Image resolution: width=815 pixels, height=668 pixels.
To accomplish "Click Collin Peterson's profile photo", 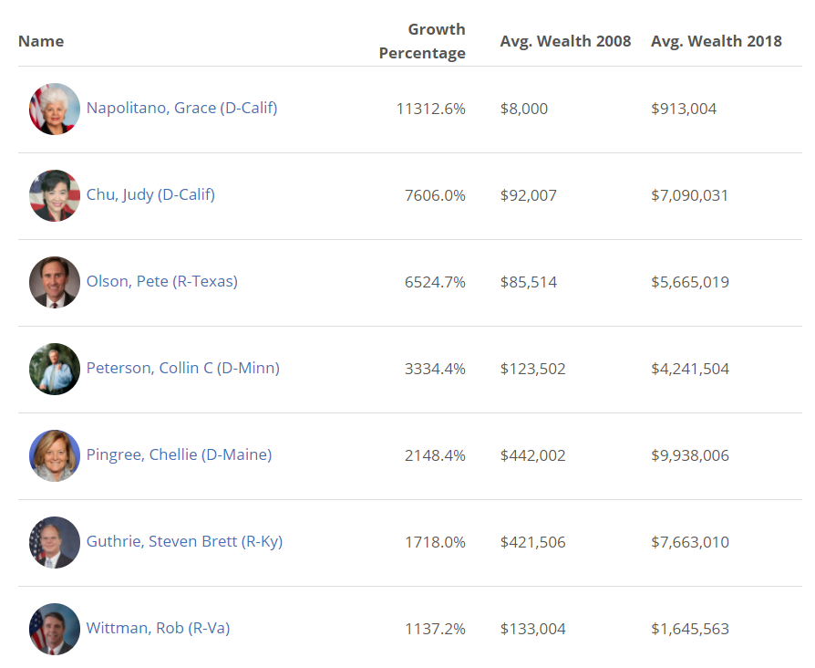I will coord(55,369).
